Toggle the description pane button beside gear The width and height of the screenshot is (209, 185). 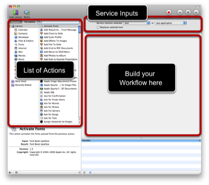coord(16,172)
